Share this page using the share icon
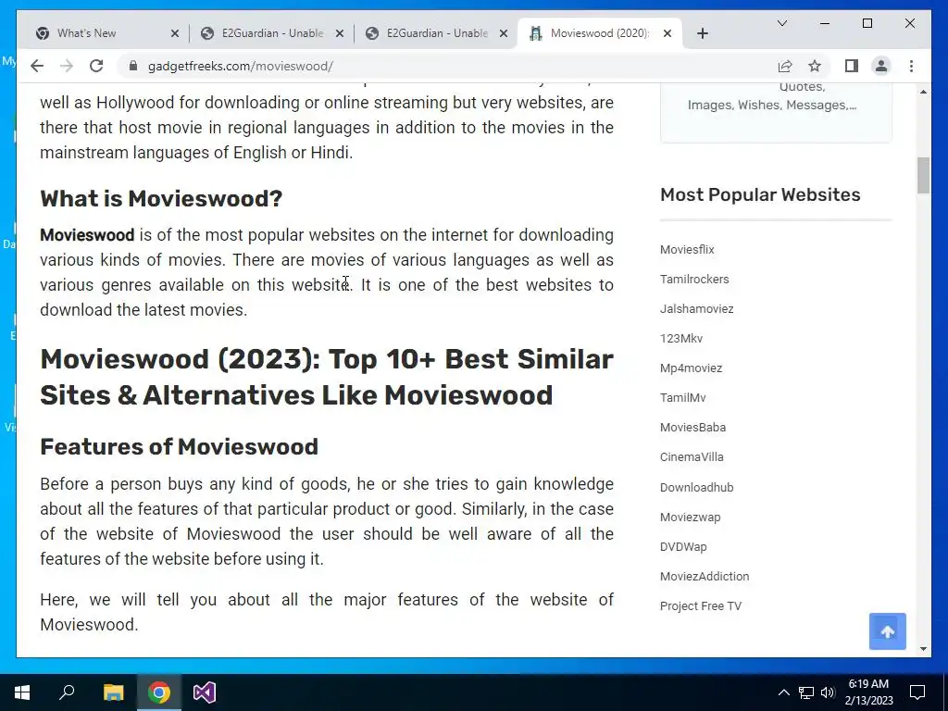 click(785, 66)
